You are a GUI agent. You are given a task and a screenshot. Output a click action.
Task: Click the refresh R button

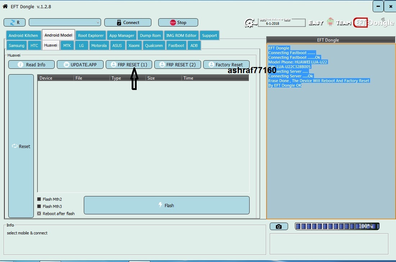[x=14, y=22]
